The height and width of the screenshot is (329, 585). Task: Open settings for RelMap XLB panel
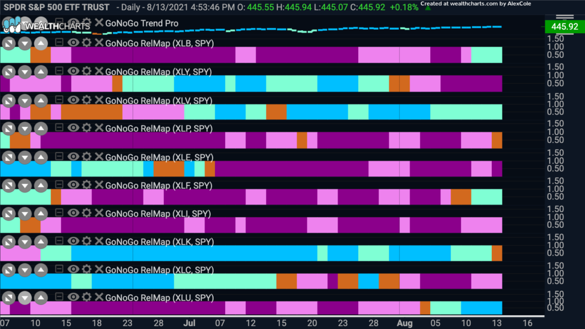click(87, 42)
